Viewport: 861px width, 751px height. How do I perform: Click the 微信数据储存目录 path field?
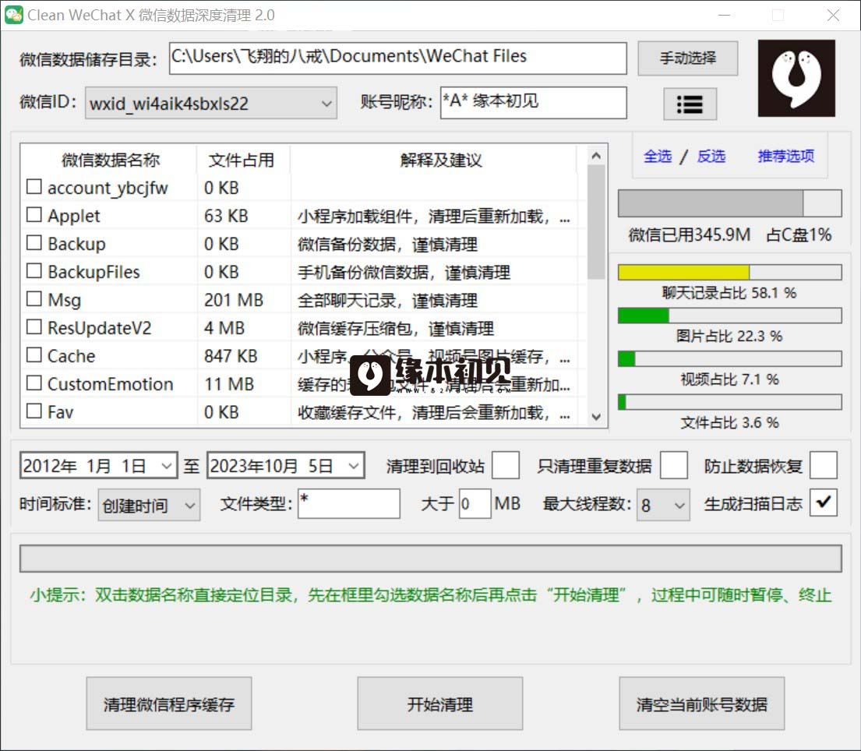pyautogui.click(x=398, y=58)
